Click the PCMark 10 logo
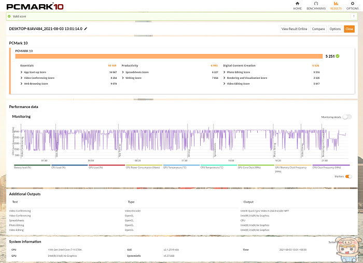Image resolution: width=363 pixels, height=263 pixels. click(x=35, y=6)
